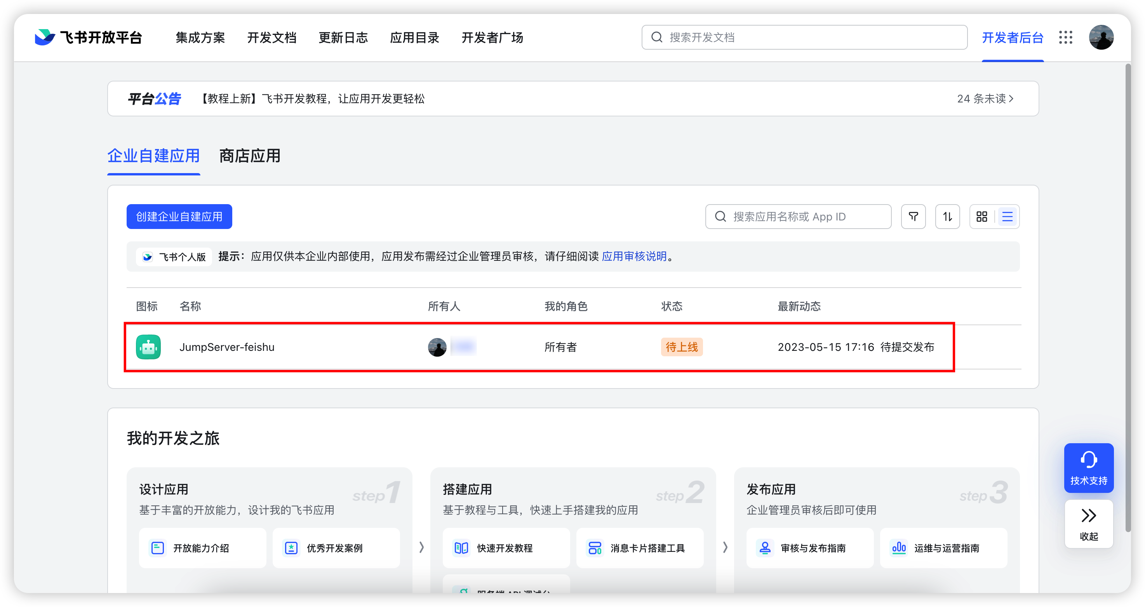Open 更新日志 page
Screen dimensions: 1145x607
pyautogui.click(x=343, y=38)
